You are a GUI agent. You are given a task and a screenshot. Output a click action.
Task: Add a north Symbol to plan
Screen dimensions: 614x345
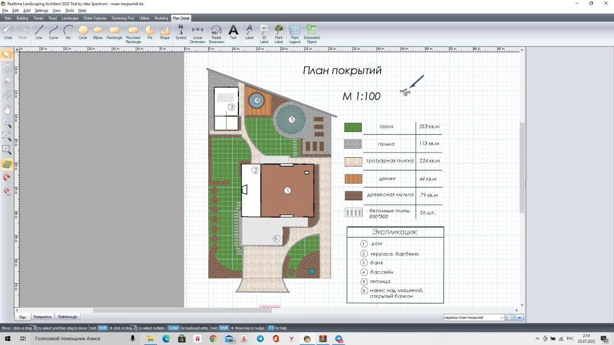pos(181,32)
